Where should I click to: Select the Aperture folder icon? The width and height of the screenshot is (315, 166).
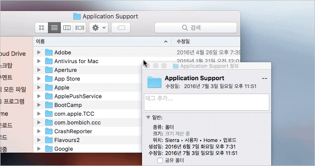48,70
